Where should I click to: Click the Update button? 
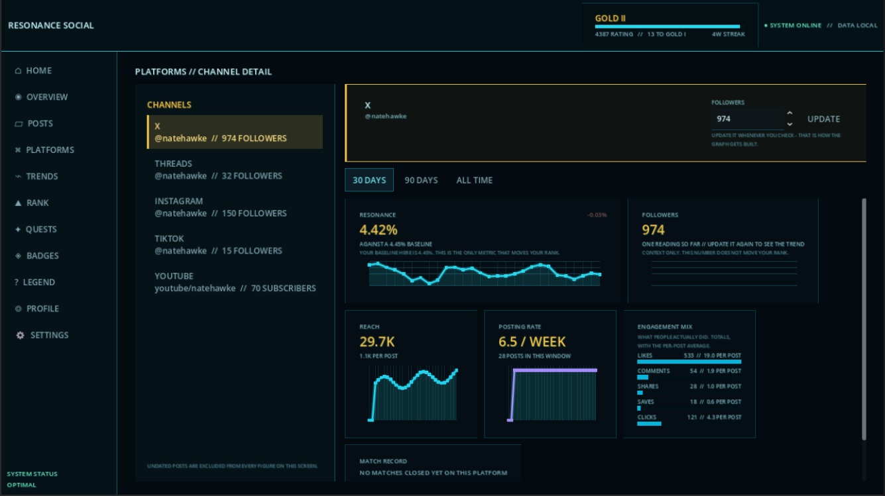[x=824, y=119]
